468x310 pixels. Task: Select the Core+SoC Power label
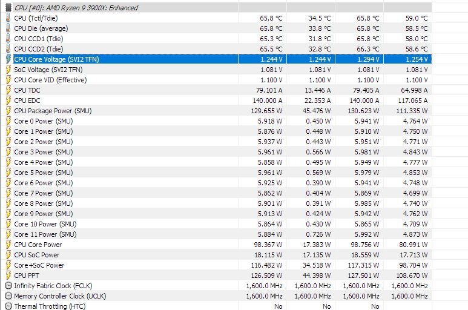click(39, 265)
